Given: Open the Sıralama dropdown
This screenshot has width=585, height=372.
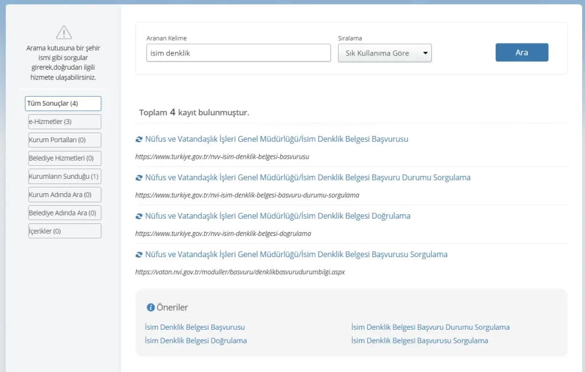Looking at the screenshot, I should (x=384, y=53).
